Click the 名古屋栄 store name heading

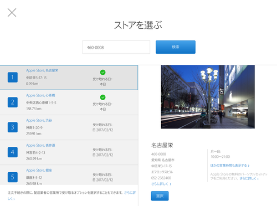[x=162, y=145]
